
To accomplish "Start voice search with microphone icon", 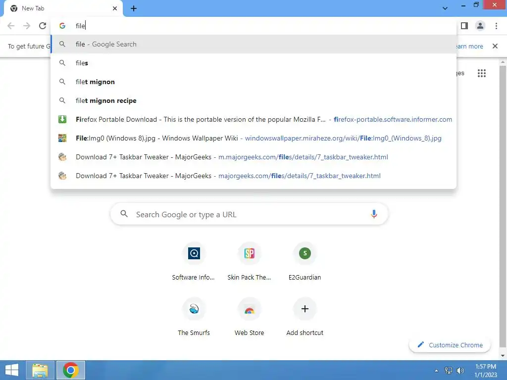I will 374,214.
